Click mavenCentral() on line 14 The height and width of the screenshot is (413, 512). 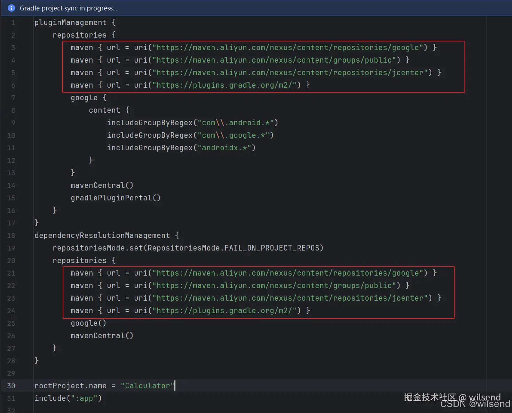pyautogui.click(x=102, y=185)
